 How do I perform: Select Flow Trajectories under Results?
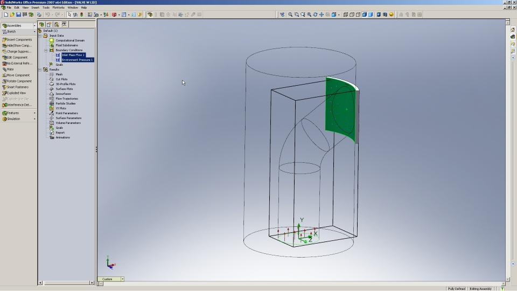click(x=67, y=99)
